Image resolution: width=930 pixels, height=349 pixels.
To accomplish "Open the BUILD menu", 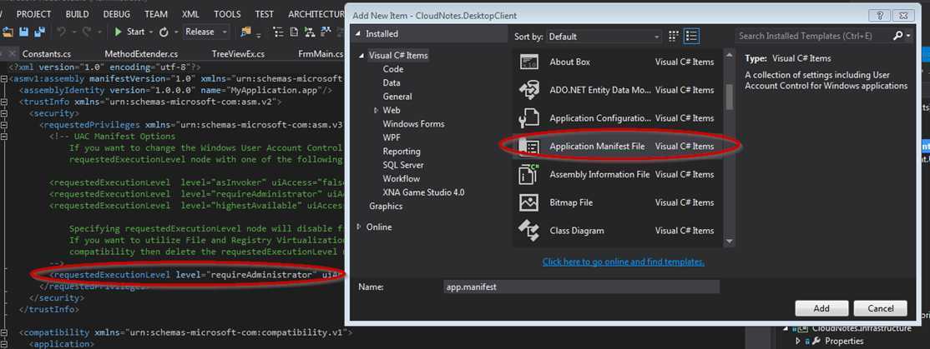I will 77,13.
